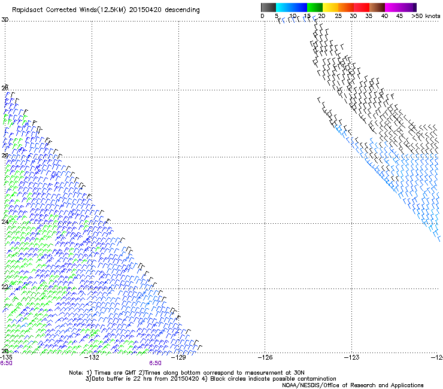The height and width of the screenshot is (389, 443).
Task: Click the date text "20150420 descending"
Action: tap(165, 10)
